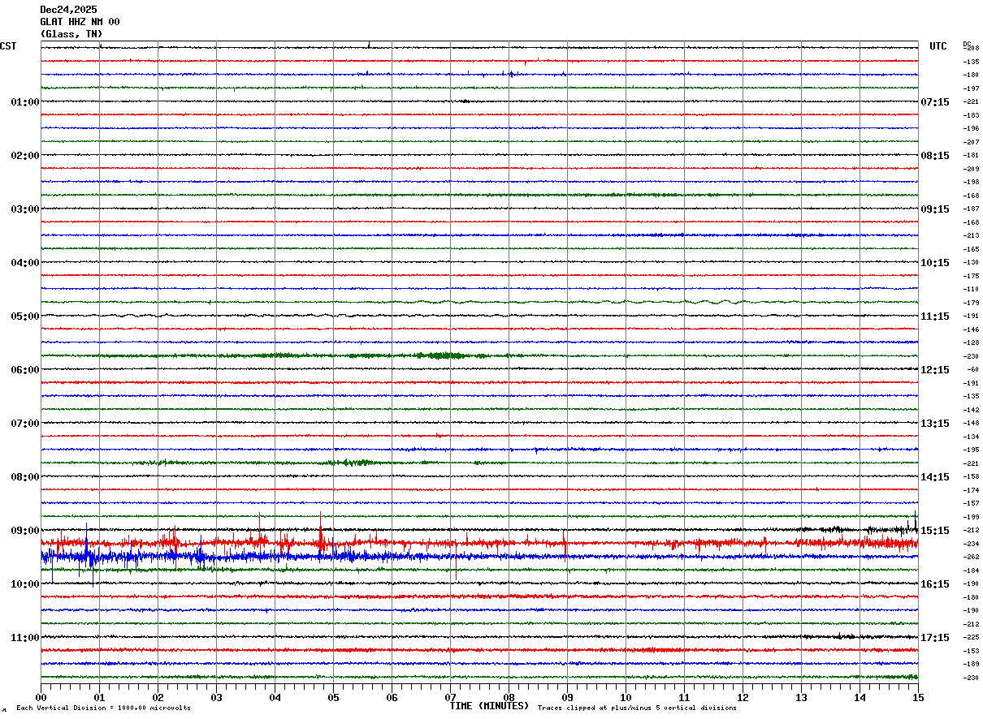
Task: Click the 12:15 UTC time label
Action: 934,370
